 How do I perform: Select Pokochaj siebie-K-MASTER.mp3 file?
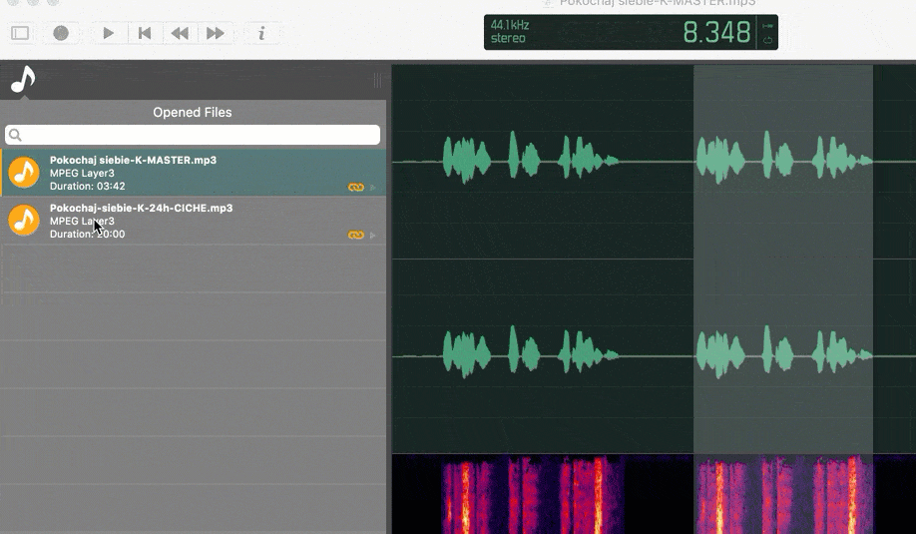[193, 173]
